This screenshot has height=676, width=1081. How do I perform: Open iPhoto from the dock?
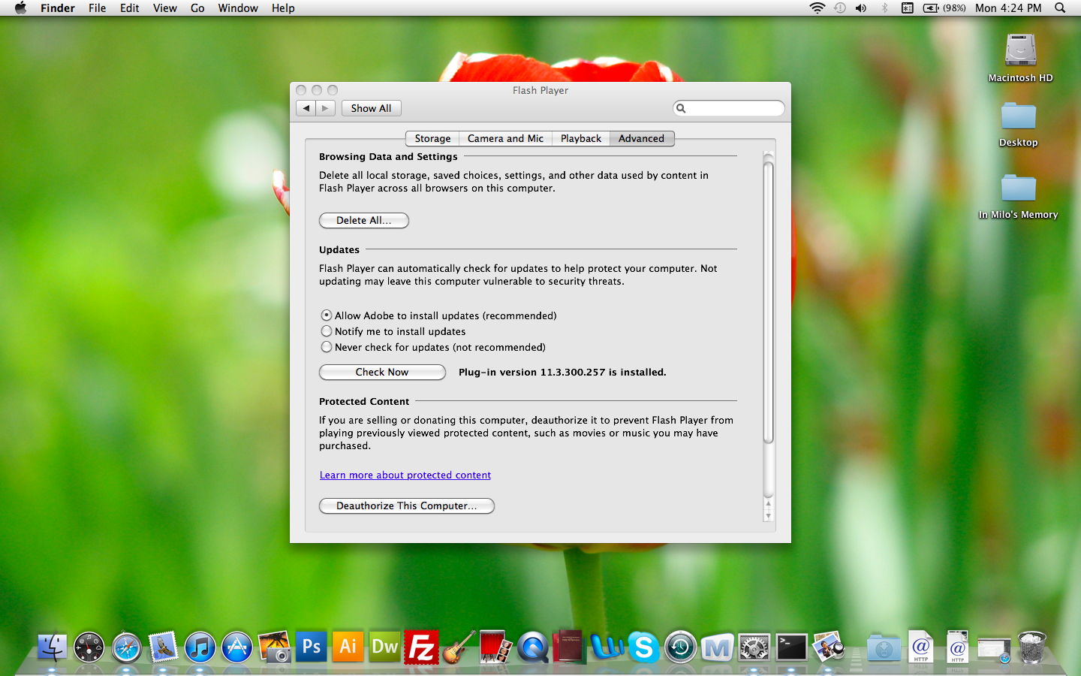coord(274,647)
